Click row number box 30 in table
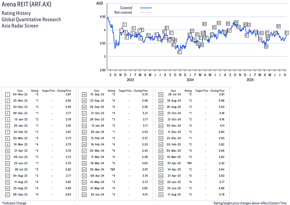The width and height of the screenshot is (290, 205). [x=84, y=170]
